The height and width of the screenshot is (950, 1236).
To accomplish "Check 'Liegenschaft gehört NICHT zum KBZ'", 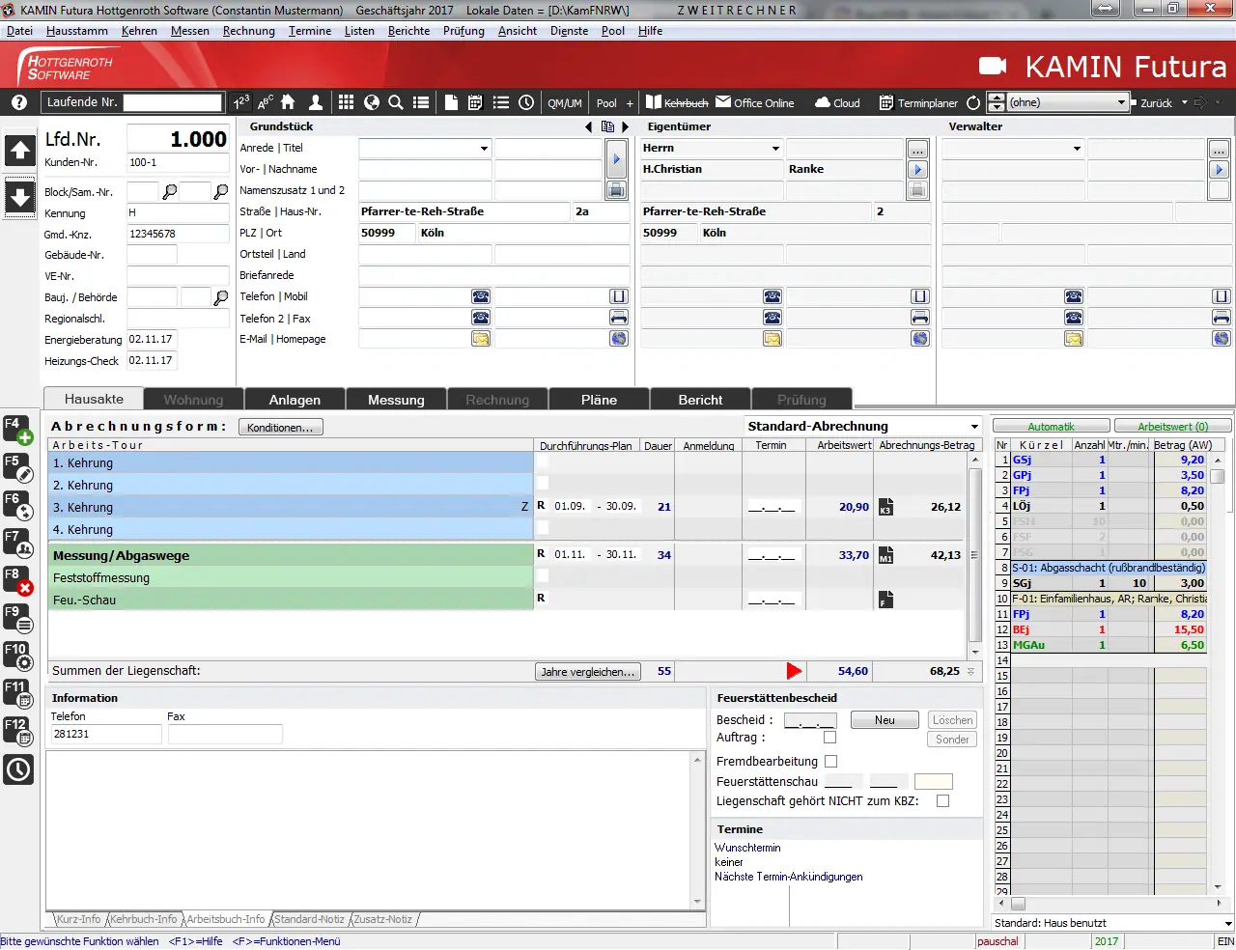I will coord(943,801).
